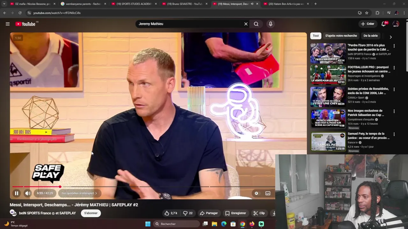
Task: Show more filter chips with the right arrow
Action: pos(390,37)
